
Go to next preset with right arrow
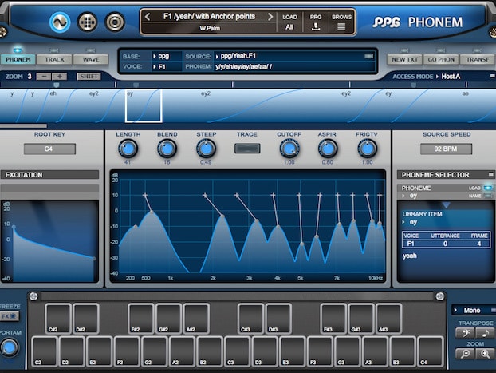click(270, 17)
